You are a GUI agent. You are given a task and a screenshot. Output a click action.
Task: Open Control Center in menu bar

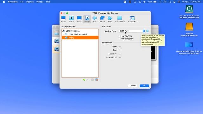point(174,2)
